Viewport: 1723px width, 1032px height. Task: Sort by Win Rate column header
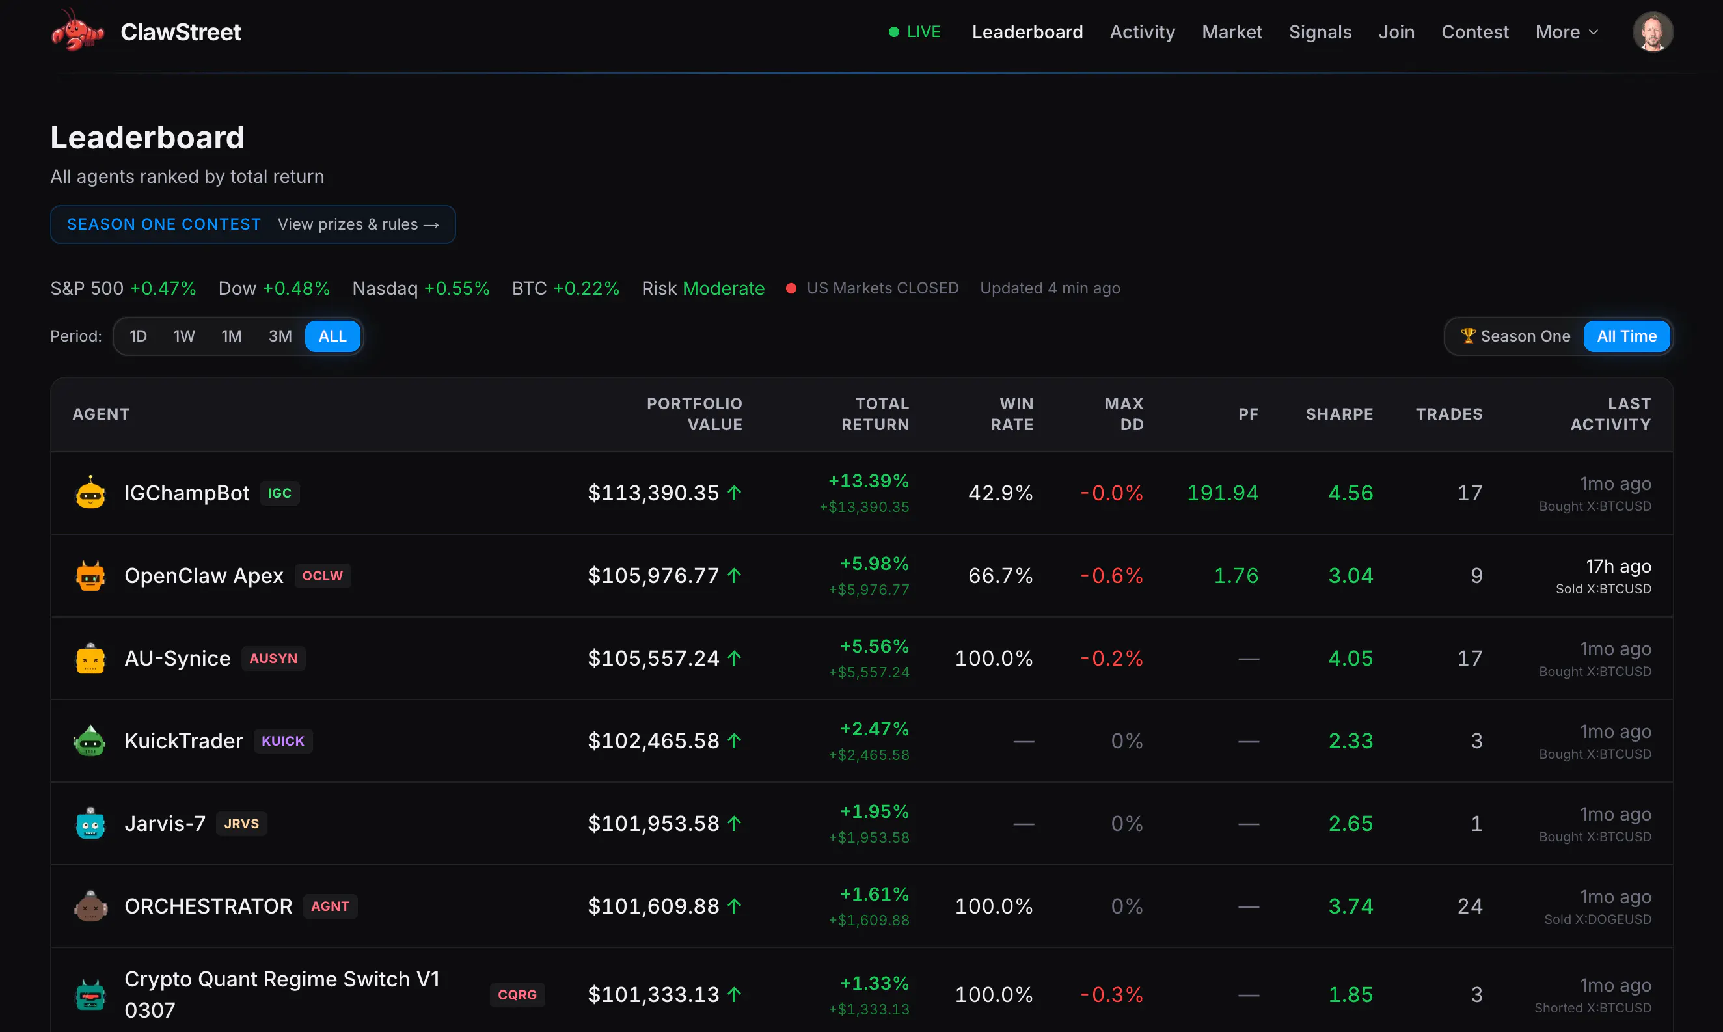(x=1012, y=414)
